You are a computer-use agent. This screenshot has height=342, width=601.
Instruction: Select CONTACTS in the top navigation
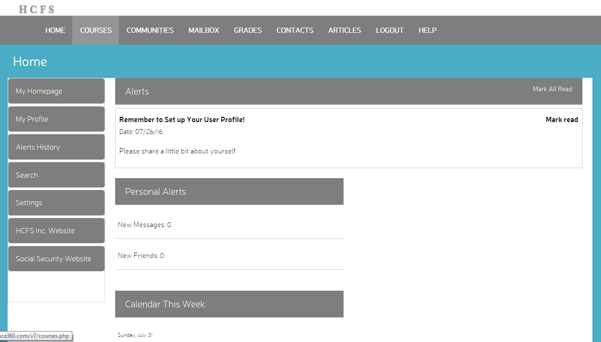tap(295, 30)
